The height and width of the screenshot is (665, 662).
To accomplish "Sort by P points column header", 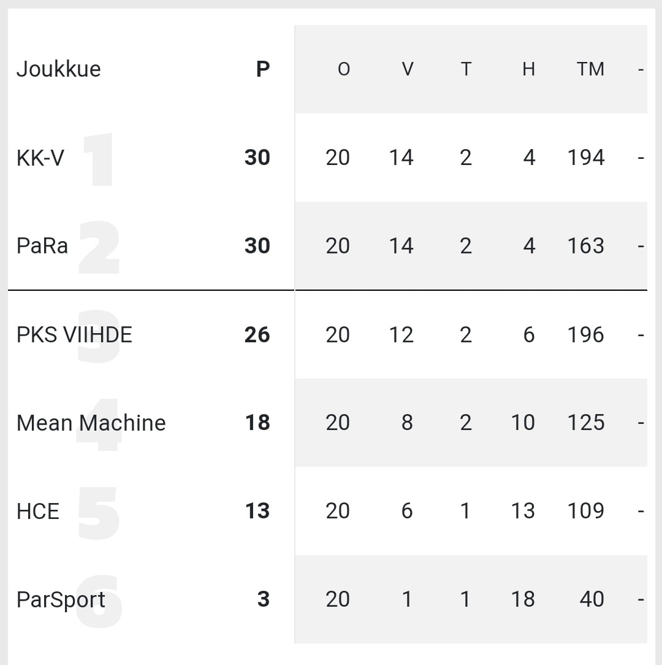I will click(x=263, y=69).
